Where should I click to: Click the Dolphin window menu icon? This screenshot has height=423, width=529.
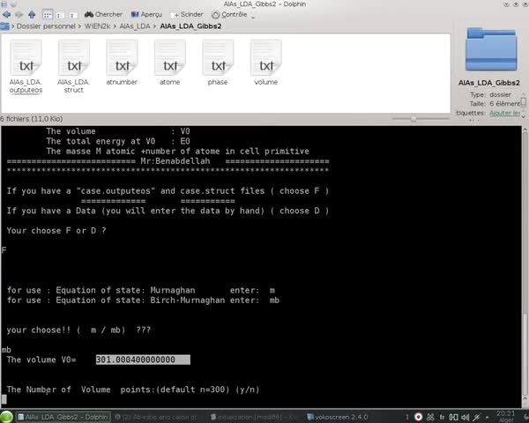pyautogui.click(x=4, y=4)
